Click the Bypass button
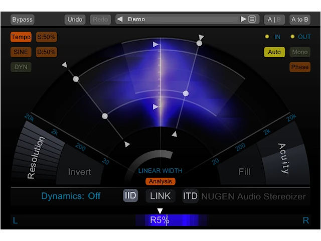The image size is (321, 241). click(x=22, y=20)
